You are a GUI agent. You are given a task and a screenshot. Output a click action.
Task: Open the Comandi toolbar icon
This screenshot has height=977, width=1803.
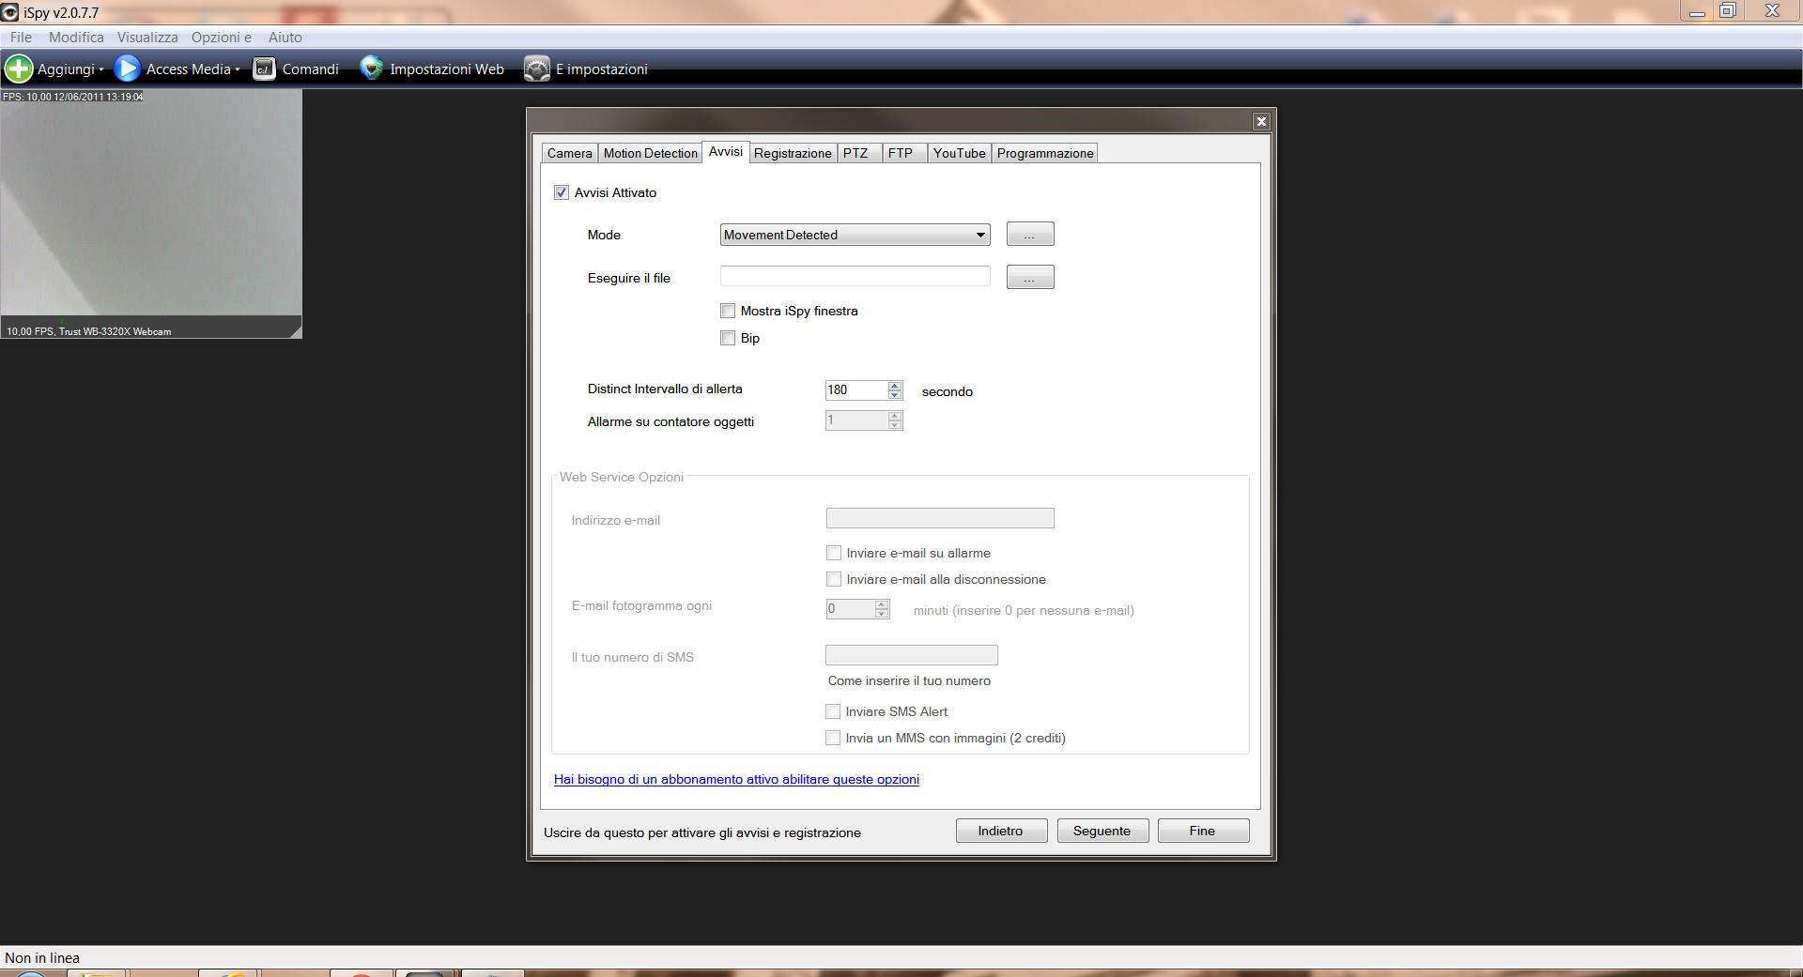point(265,69)
